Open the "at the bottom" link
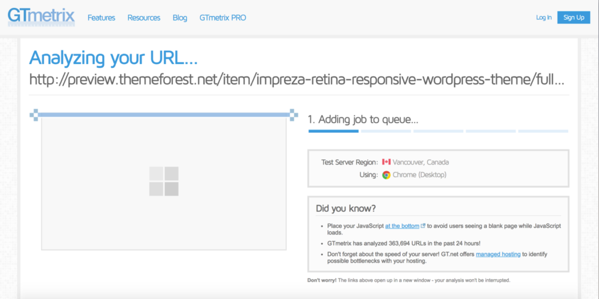 click(402, 226)
